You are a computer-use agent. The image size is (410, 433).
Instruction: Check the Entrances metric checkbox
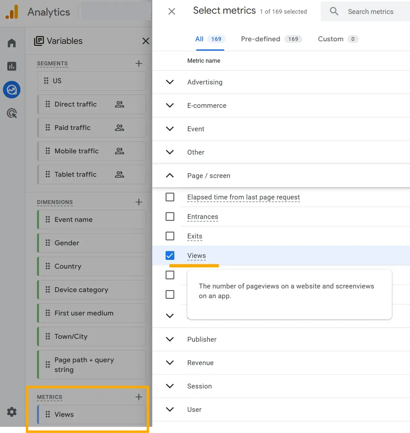click(170, 216)
